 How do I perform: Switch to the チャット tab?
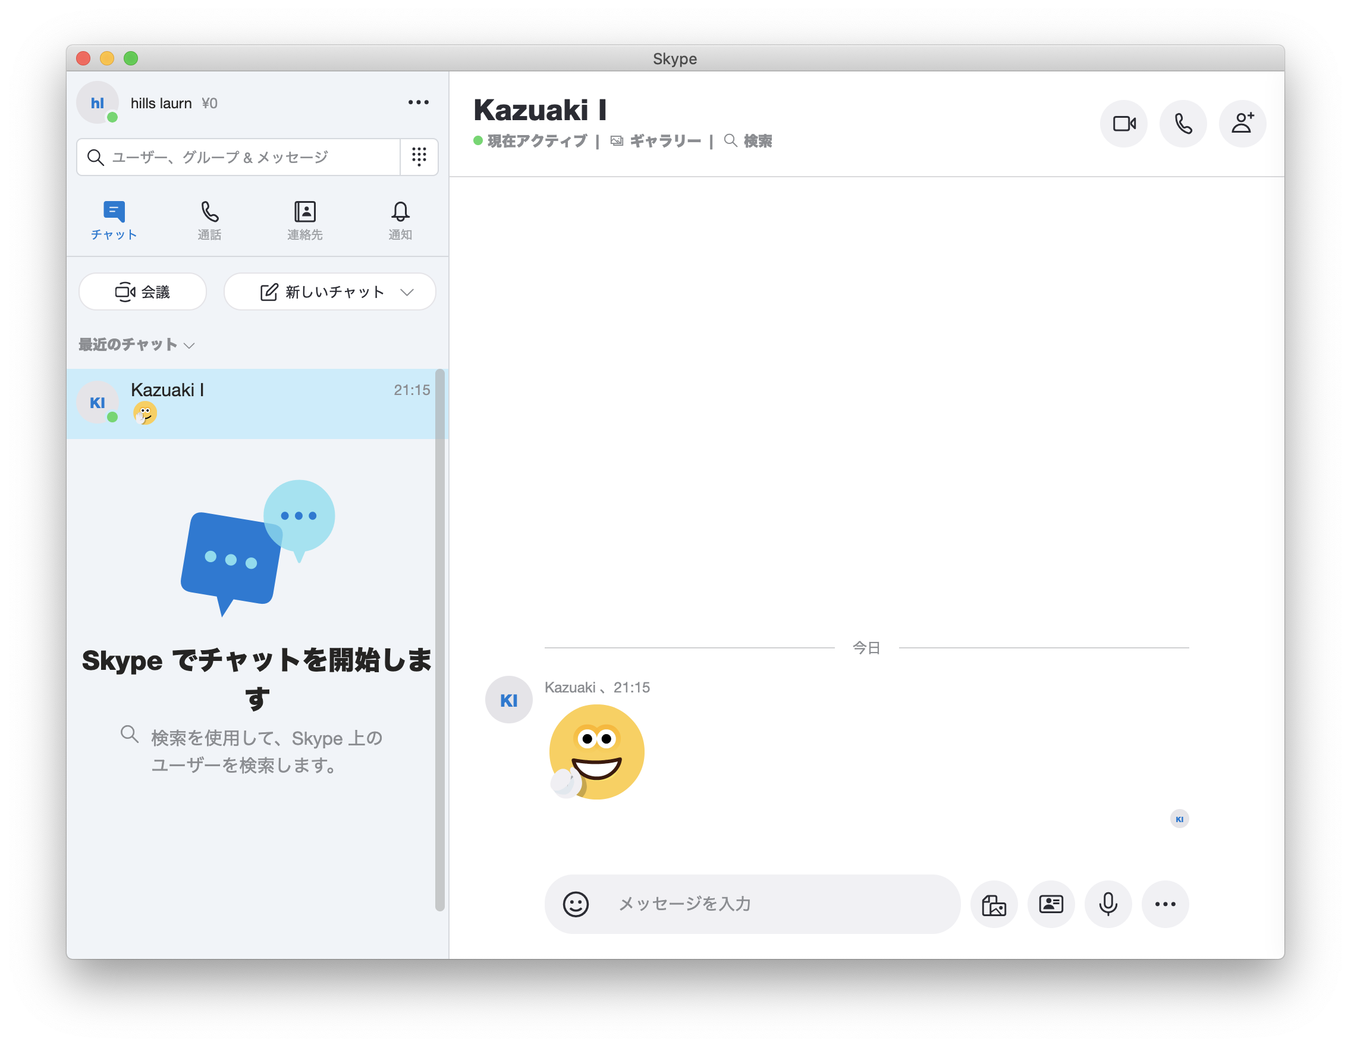114,220
